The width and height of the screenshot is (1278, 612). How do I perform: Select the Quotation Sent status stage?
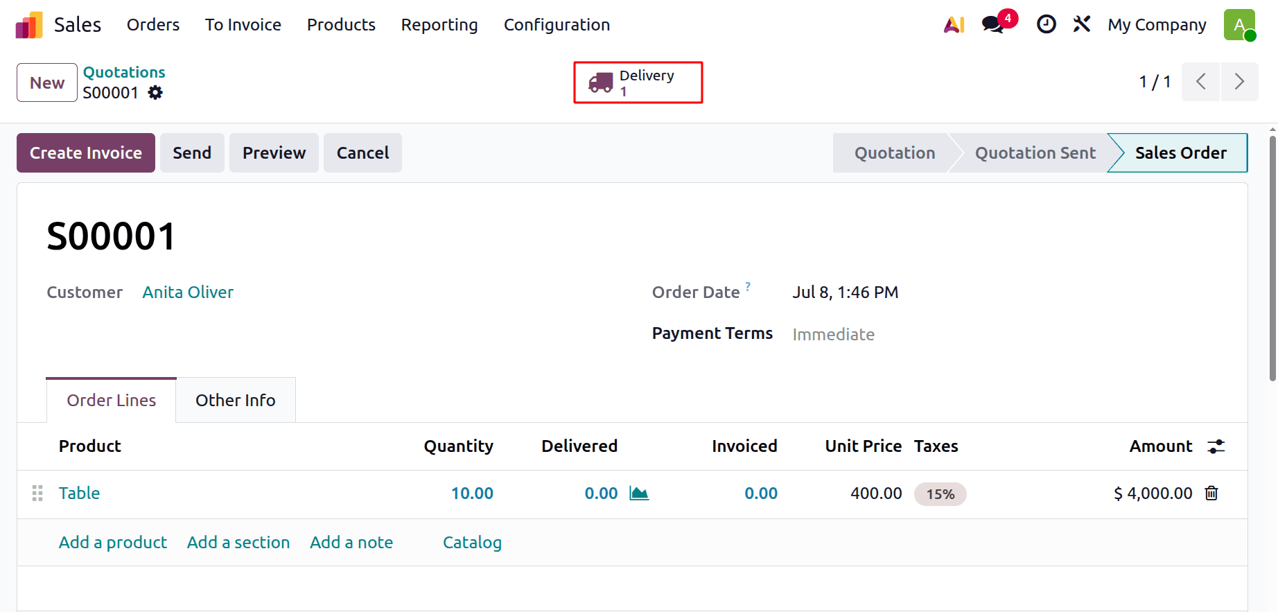coord(1035,152)
